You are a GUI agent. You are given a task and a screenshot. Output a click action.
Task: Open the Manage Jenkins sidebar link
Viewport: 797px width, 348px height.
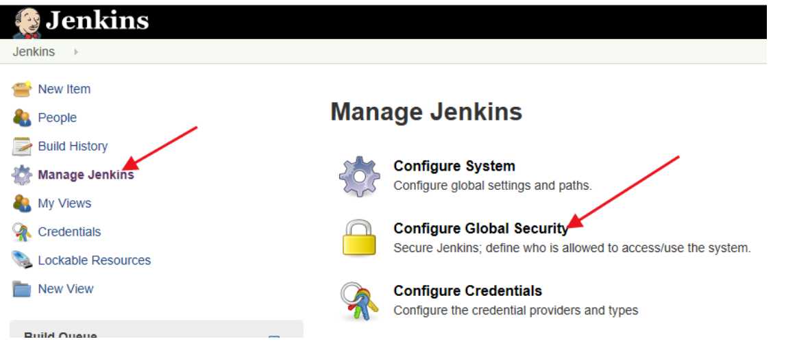(x=86, y=175)
